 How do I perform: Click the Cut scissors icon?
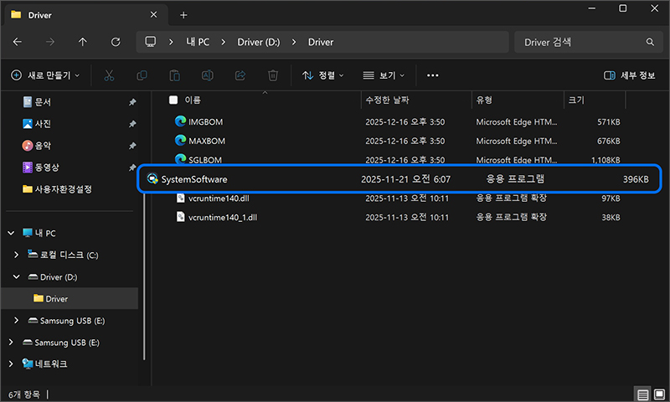tap(109, 75)
